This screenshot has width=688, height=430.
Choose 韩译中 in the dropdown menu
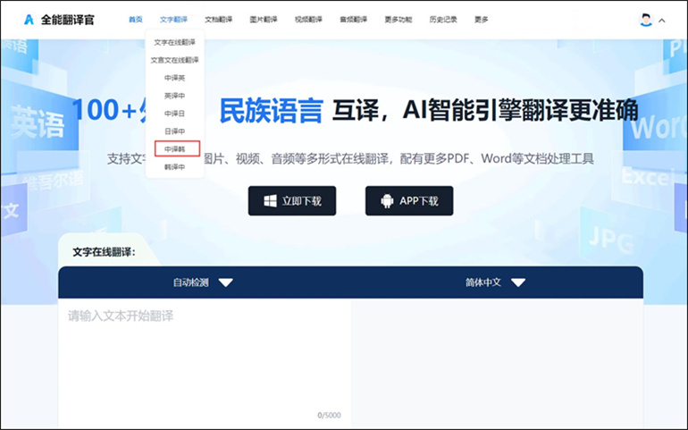(x=174, y=167)
